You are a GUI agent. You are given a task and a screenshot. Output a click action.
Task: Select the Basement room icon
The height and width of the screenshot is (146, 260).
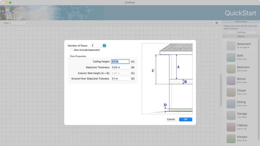[x=231, y=46]
